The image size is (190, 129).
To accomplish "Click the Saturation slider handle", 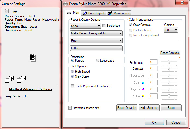I will point(169,75).
